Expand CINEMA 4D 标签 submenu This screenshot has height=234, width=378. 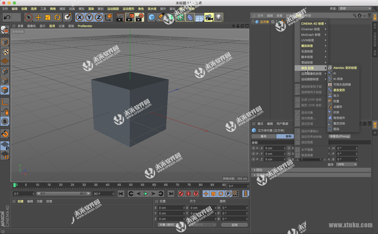pos(311,24)
